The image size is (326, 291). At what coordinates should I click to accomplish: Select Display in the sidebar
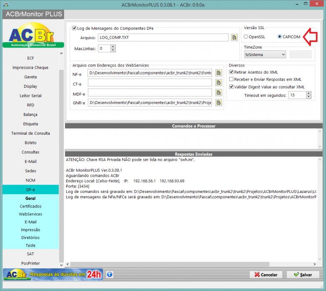(x=30, y=86)
